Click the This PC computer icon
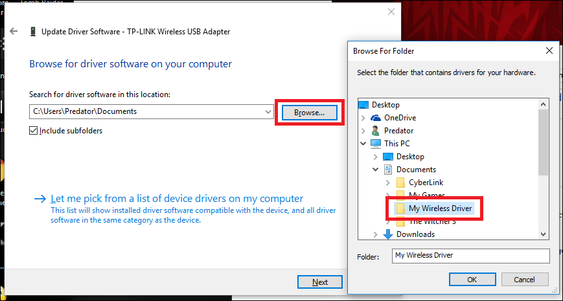The height and width of the screenshot is (301, 563). pyautogui.click(x=375, y=144)
